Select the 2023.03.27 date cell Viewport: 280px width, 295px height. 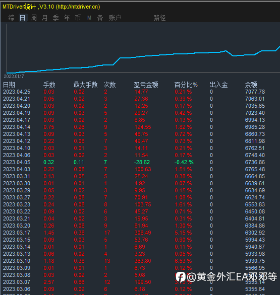click(17, 197)
